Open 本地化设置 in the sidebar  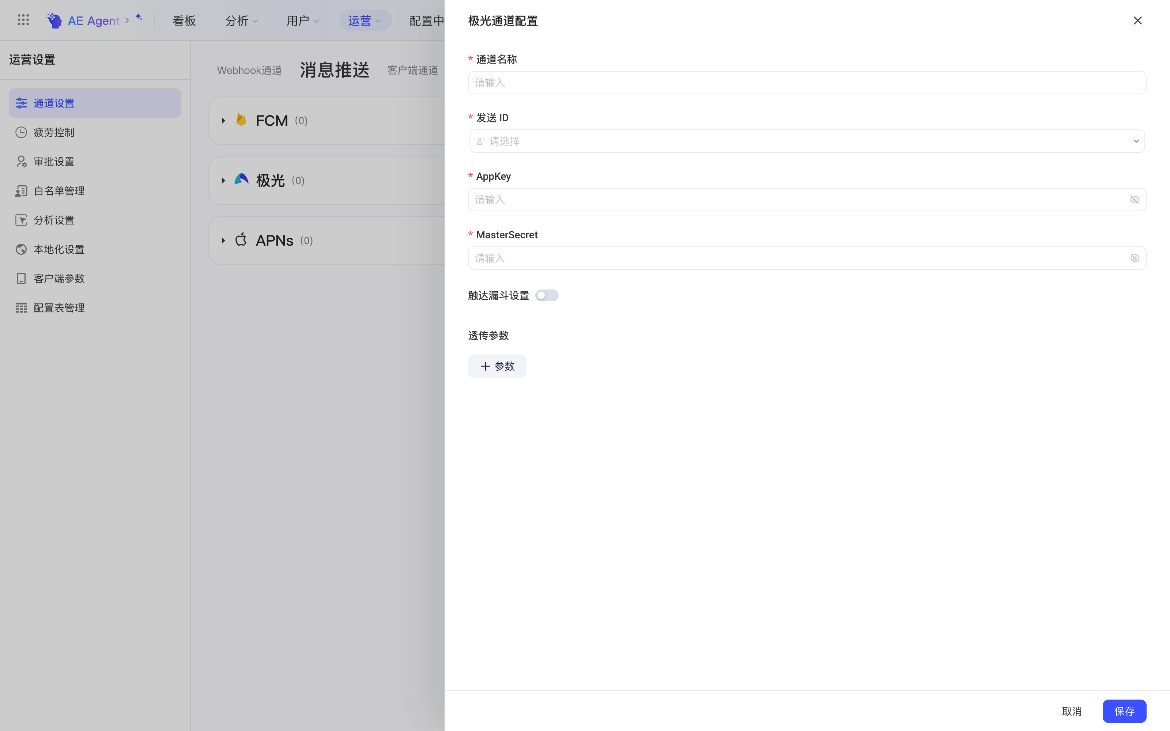(95, 250)
